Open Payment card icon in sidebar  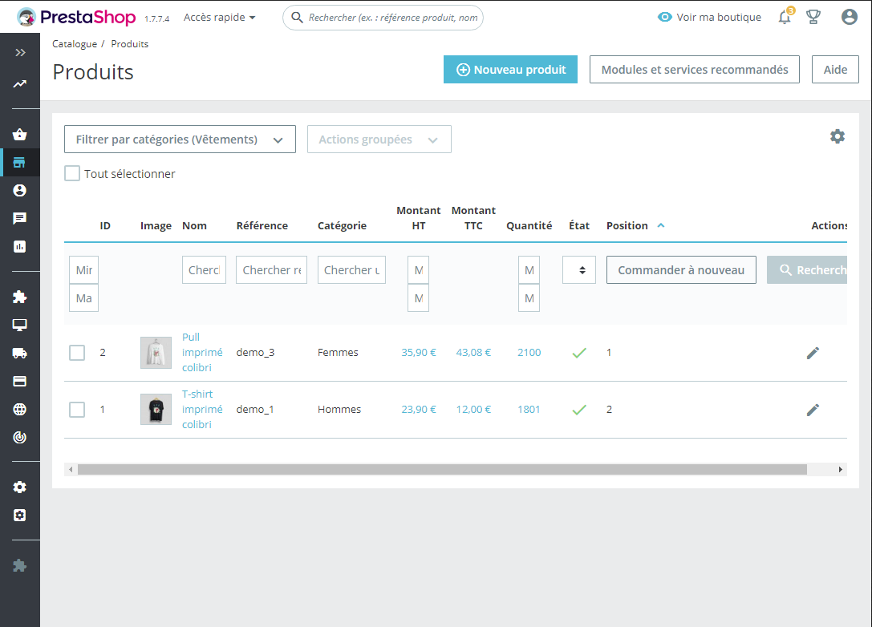coord(19,382)
